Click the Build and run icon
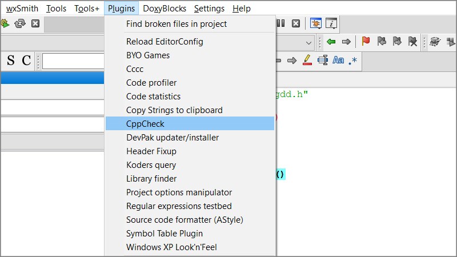 pyautogui.click(x=5, y=23)
